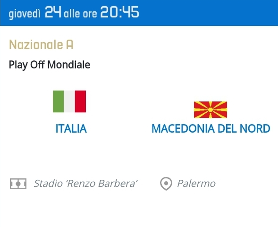Select the Nazionale A heading
The width and height of the screenshot is (278, 227).
(41, 44)
